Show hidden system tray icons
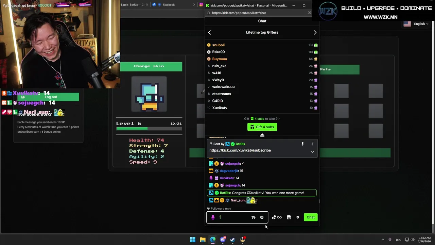Image resolution: width=435 pixels, height=245 pixels. [x=383, y=240]
